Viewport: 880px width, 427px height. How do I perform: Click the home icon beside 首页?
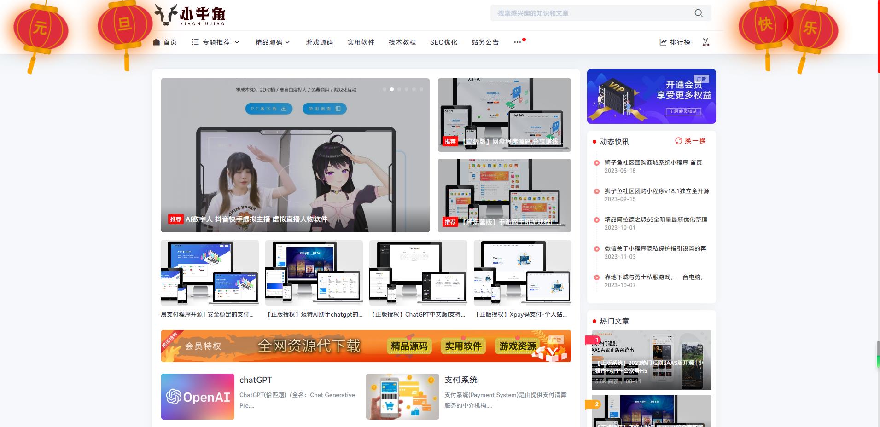coord(157,42)
